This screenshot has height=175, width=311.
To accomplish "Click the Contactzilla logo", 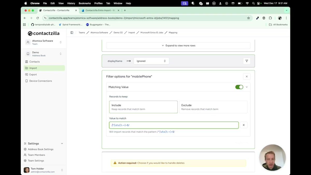I will [44, 33].
